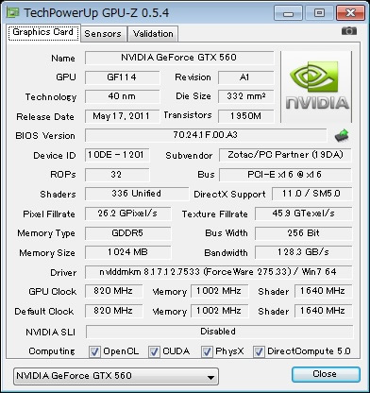Click the NVIDIA logo image
370x393 pixels.
(x=317, y=87)
